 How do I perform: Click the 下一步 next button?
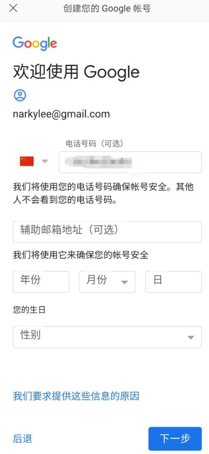[175, 439]
